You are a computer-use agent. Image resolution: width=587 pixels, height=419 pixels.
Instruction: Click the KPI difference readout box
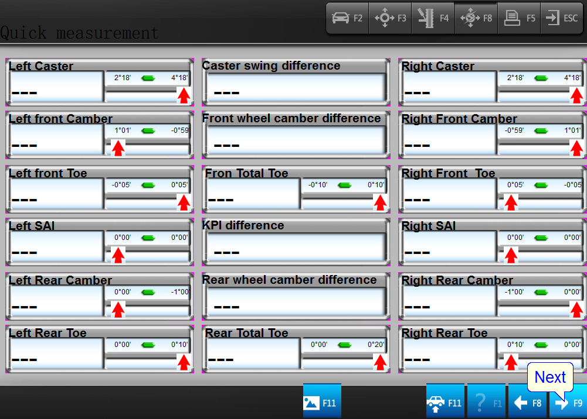pyautogui.click(x=296, y=248)
